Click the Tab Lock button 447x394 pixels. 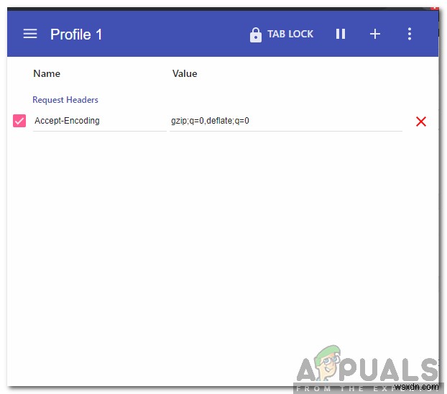click(282, 35)
